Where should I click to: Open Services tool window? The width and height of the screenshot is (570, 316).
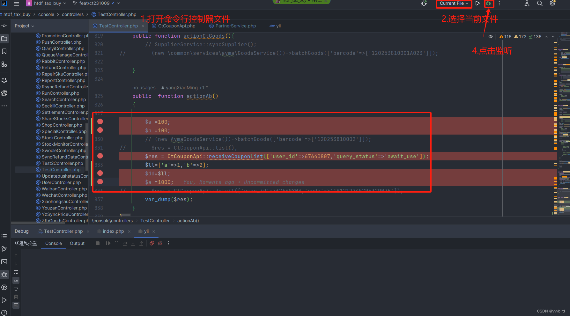pos(4,287)
